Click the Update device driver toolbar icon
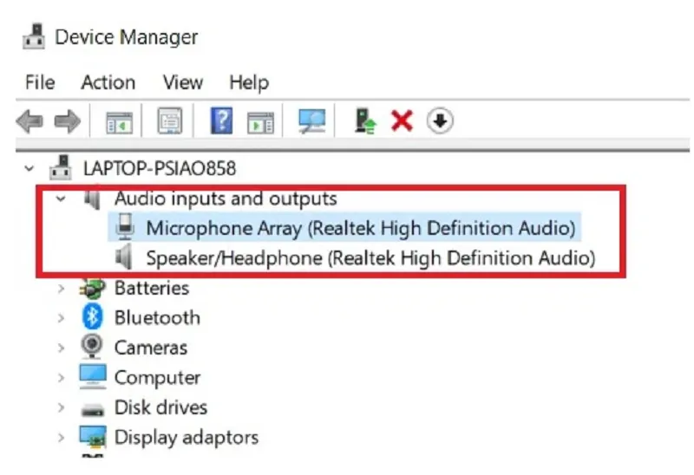This screenshot has height=475, width=694. click(365, 122)
